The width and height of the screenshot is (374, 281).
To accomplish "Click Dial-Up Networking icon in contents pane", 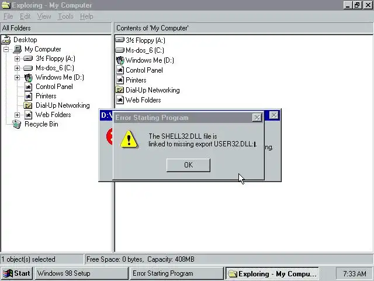I will 119,90.
